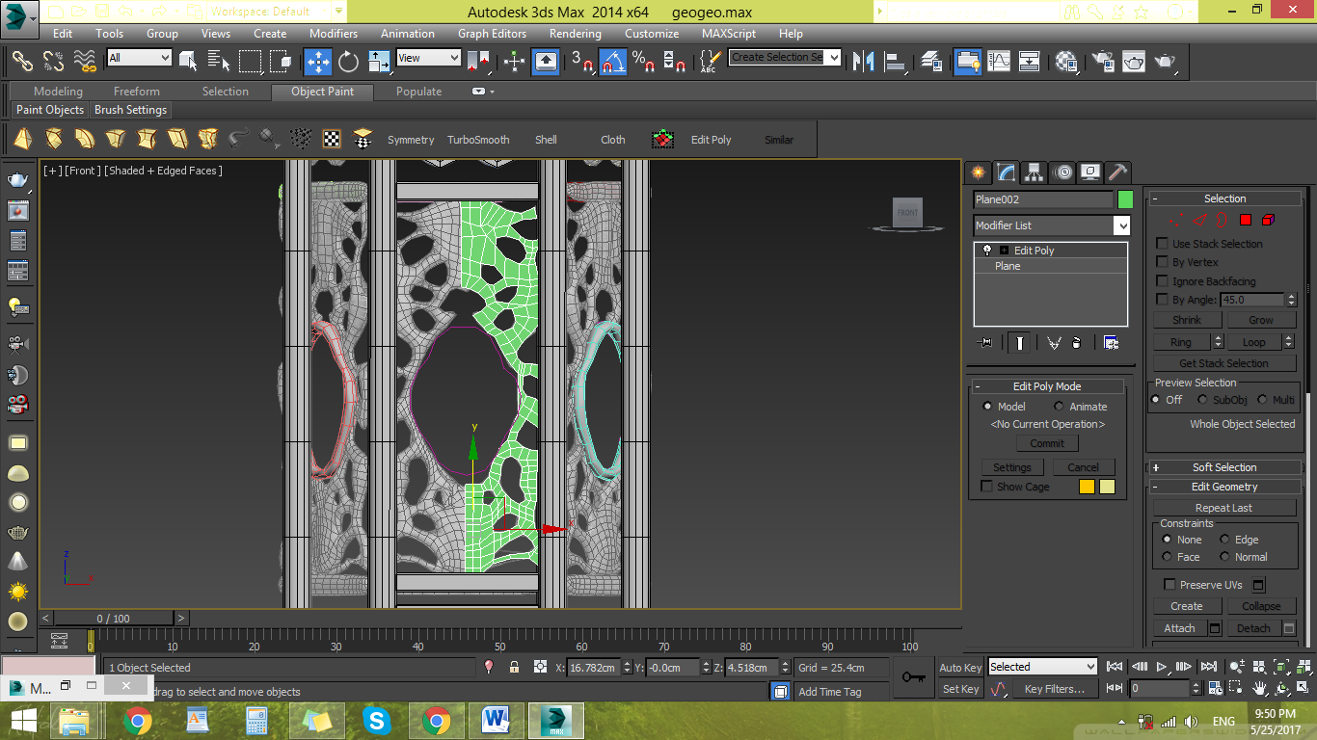
Task: Enable the By Angle checkbox
Action: pyautogui.click(x=1163, y=300)
